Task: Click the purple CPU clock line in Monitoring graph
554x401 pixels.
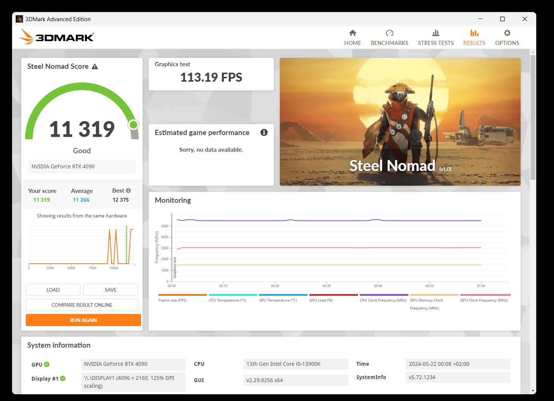Action: point(328,220)
